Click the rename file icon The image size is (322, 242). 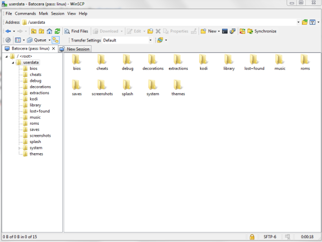click(150, 31)
